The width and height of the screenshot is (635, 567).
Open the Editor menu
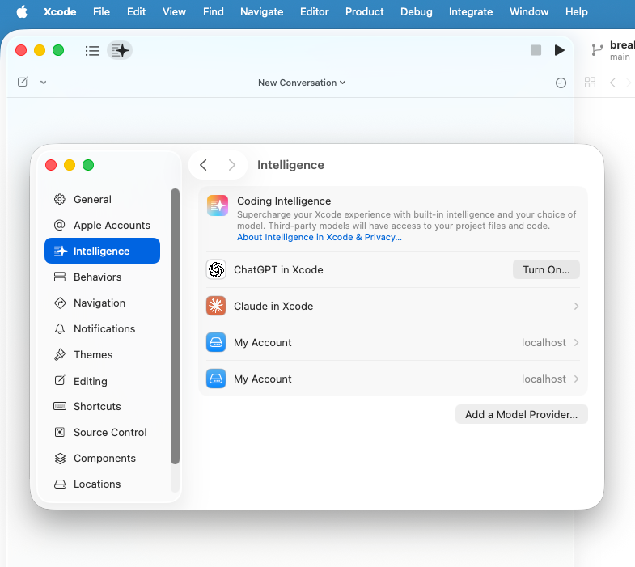pos(314,12)
